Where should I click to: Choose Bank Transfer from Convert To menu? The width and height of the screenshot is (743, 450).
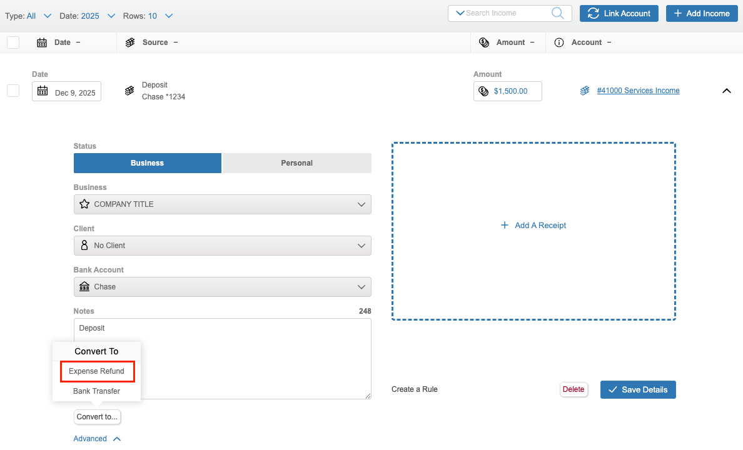[x=96, y=391]
